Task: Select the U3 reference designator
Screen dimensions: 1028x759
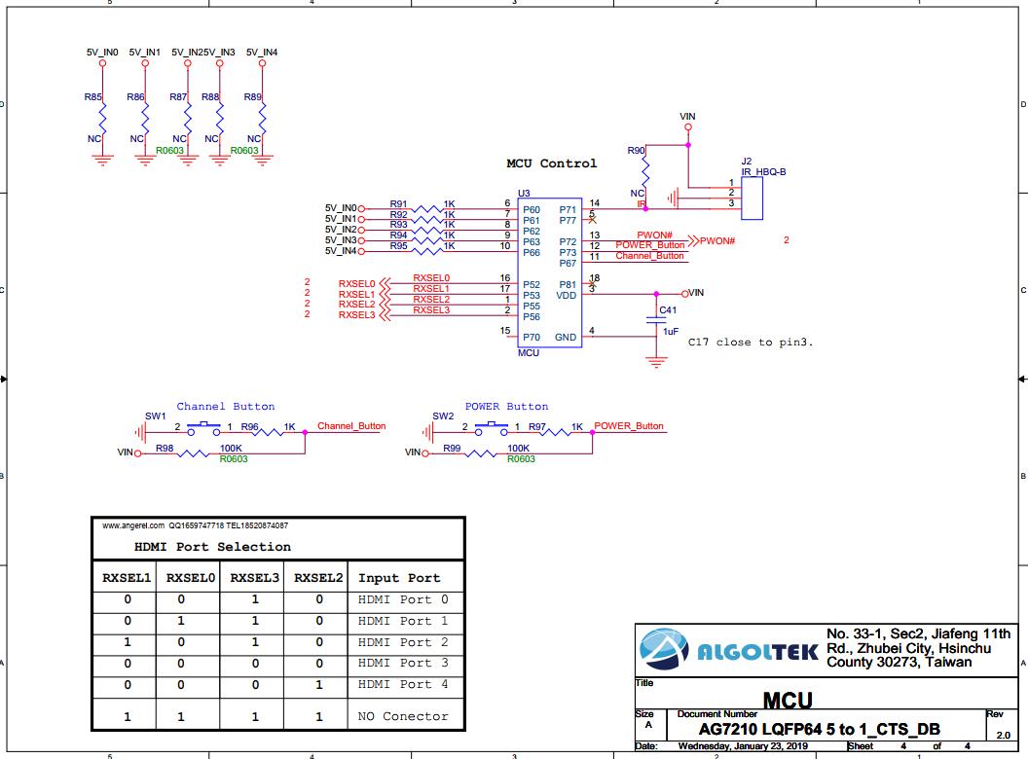Action: coord(524,194)
